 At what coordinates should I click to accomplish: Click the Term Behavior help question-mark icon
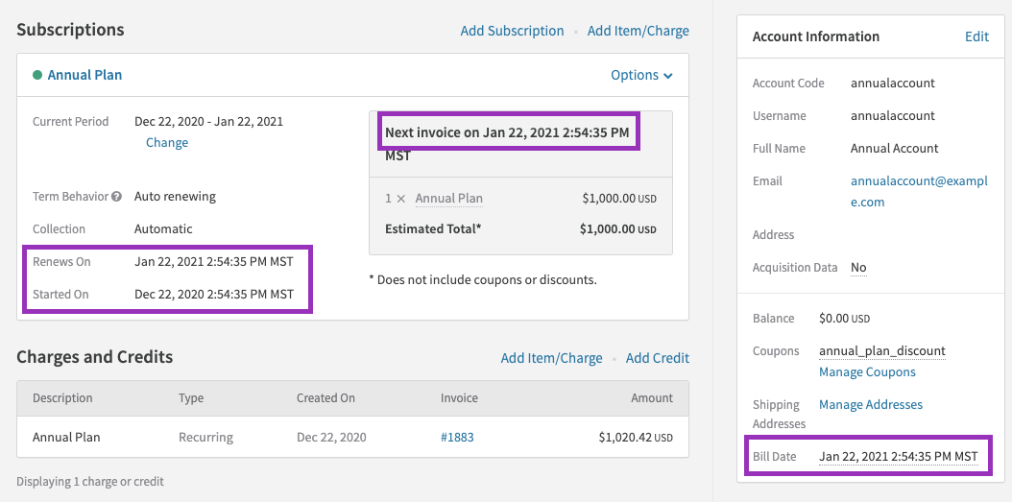tap(117, 197)
